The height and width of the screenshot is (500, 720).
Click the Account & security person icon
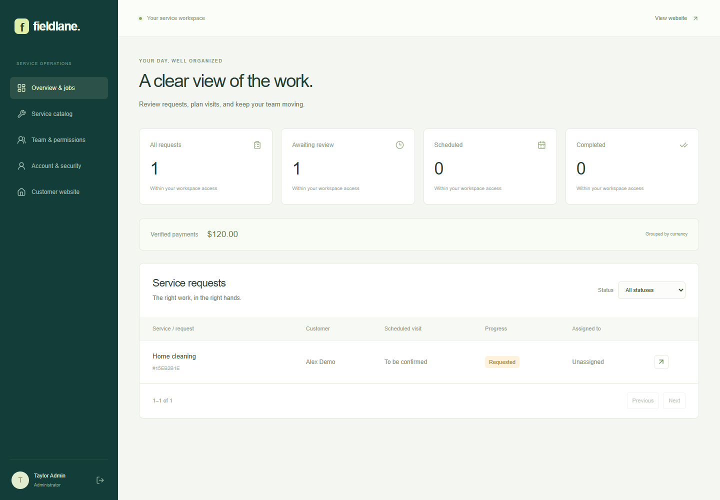click(21, 166)
